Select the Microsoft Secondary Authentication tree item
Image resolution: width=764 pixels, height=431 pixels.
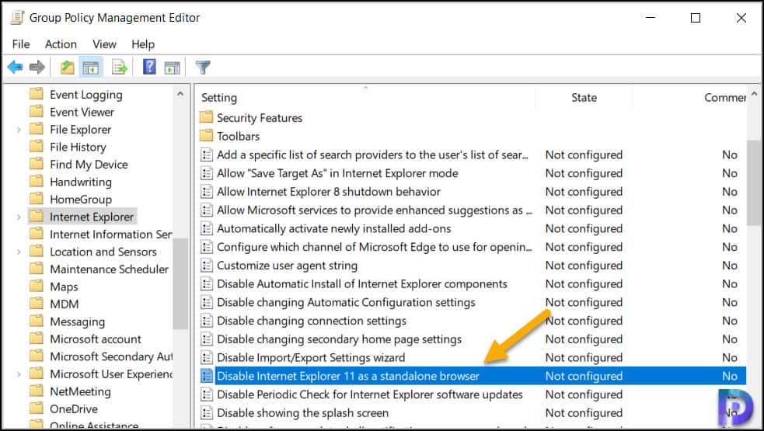[111, 356]
